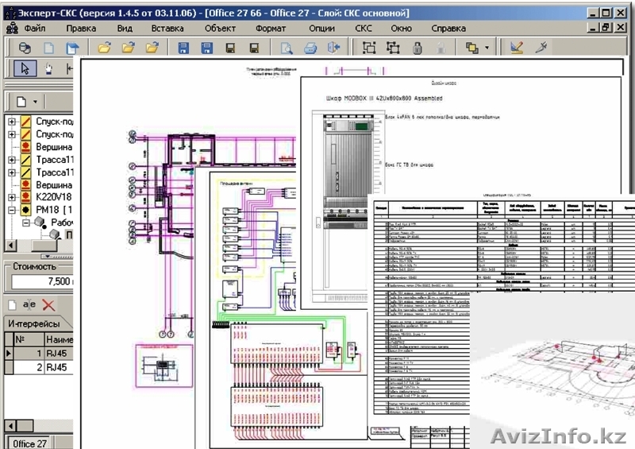Click the red X delete interface icon
The image size is (635, 449).
coord(48,304)
